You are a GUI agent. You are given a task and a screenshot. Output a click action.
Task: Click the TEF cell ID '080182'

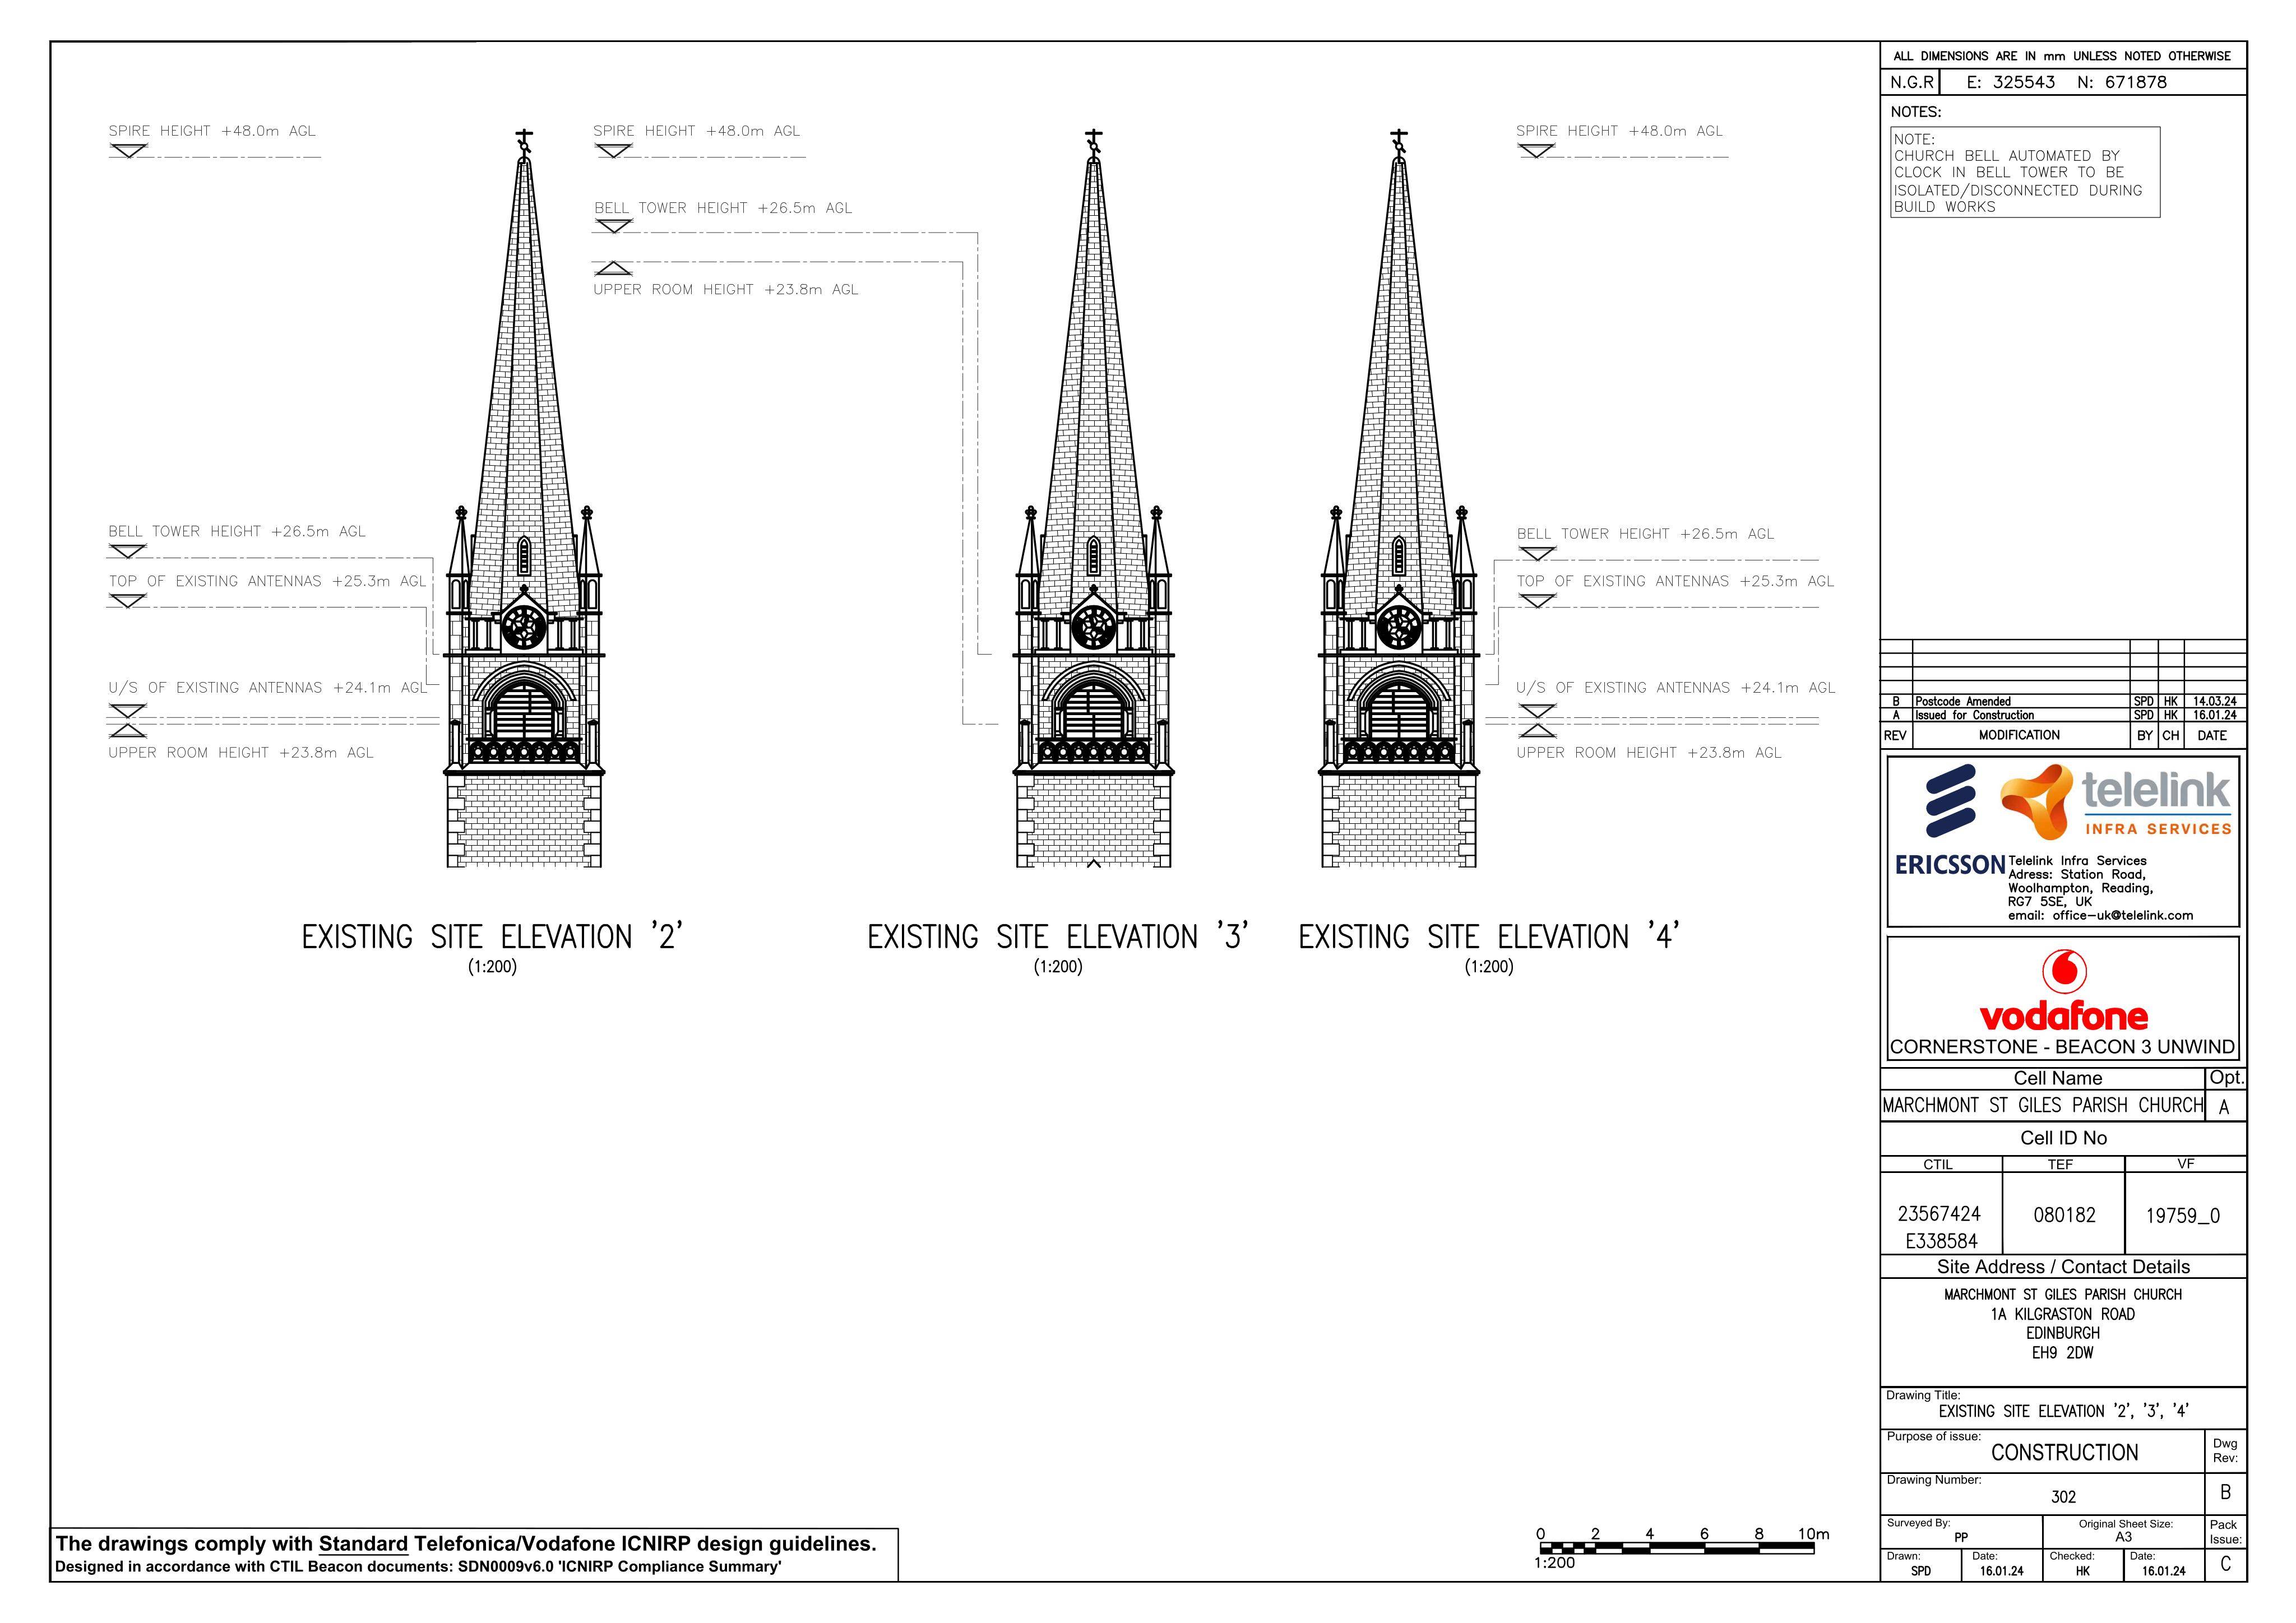pyautogui.click(x=2064, y=1215)
